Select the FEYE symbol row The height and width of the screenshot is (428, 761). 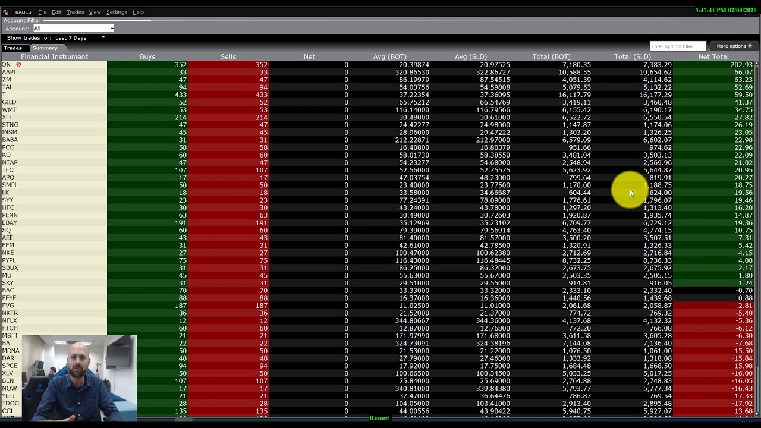point(9,298)
